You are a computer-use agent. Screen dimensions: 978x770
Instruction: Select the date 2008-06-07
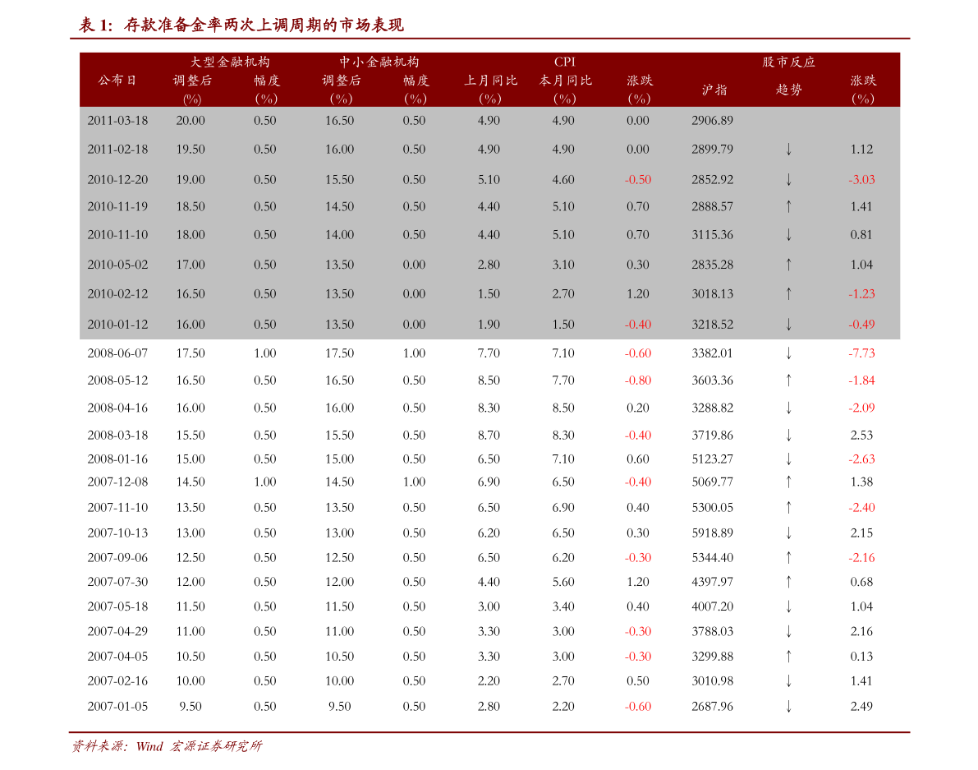[118, 353]
